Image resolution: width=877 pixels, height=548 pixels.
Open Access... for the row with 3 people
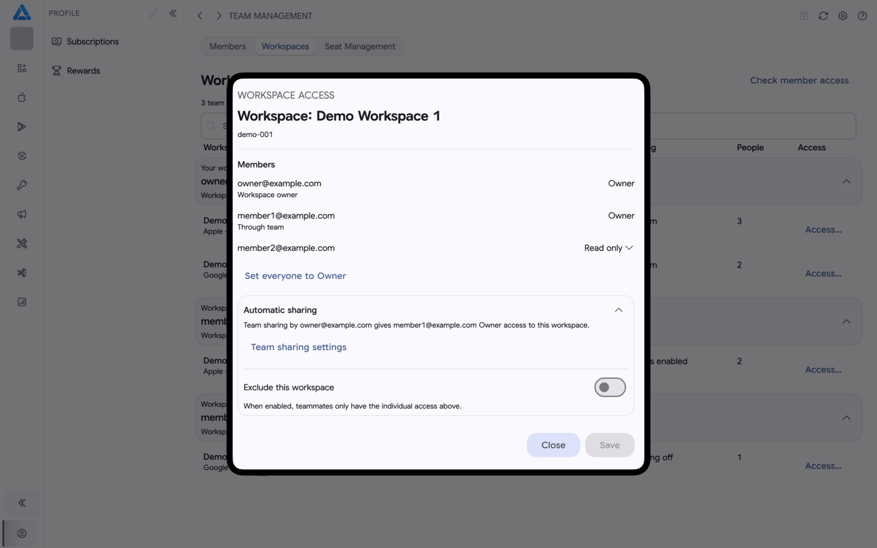823,230
